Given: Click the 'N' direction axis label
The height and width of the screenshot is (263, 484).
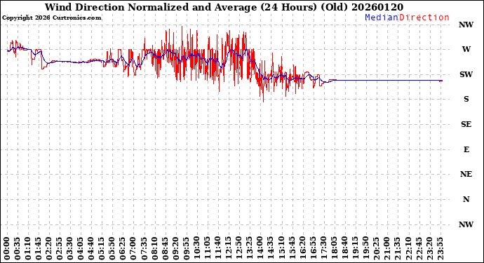Looking at the screenshot, I should (466, 199).
